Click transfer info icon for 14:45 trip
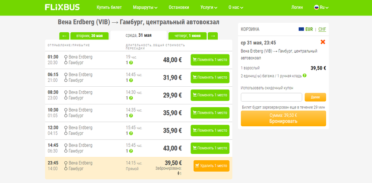The height and width of the screenshot is (183, 372). 131,151
